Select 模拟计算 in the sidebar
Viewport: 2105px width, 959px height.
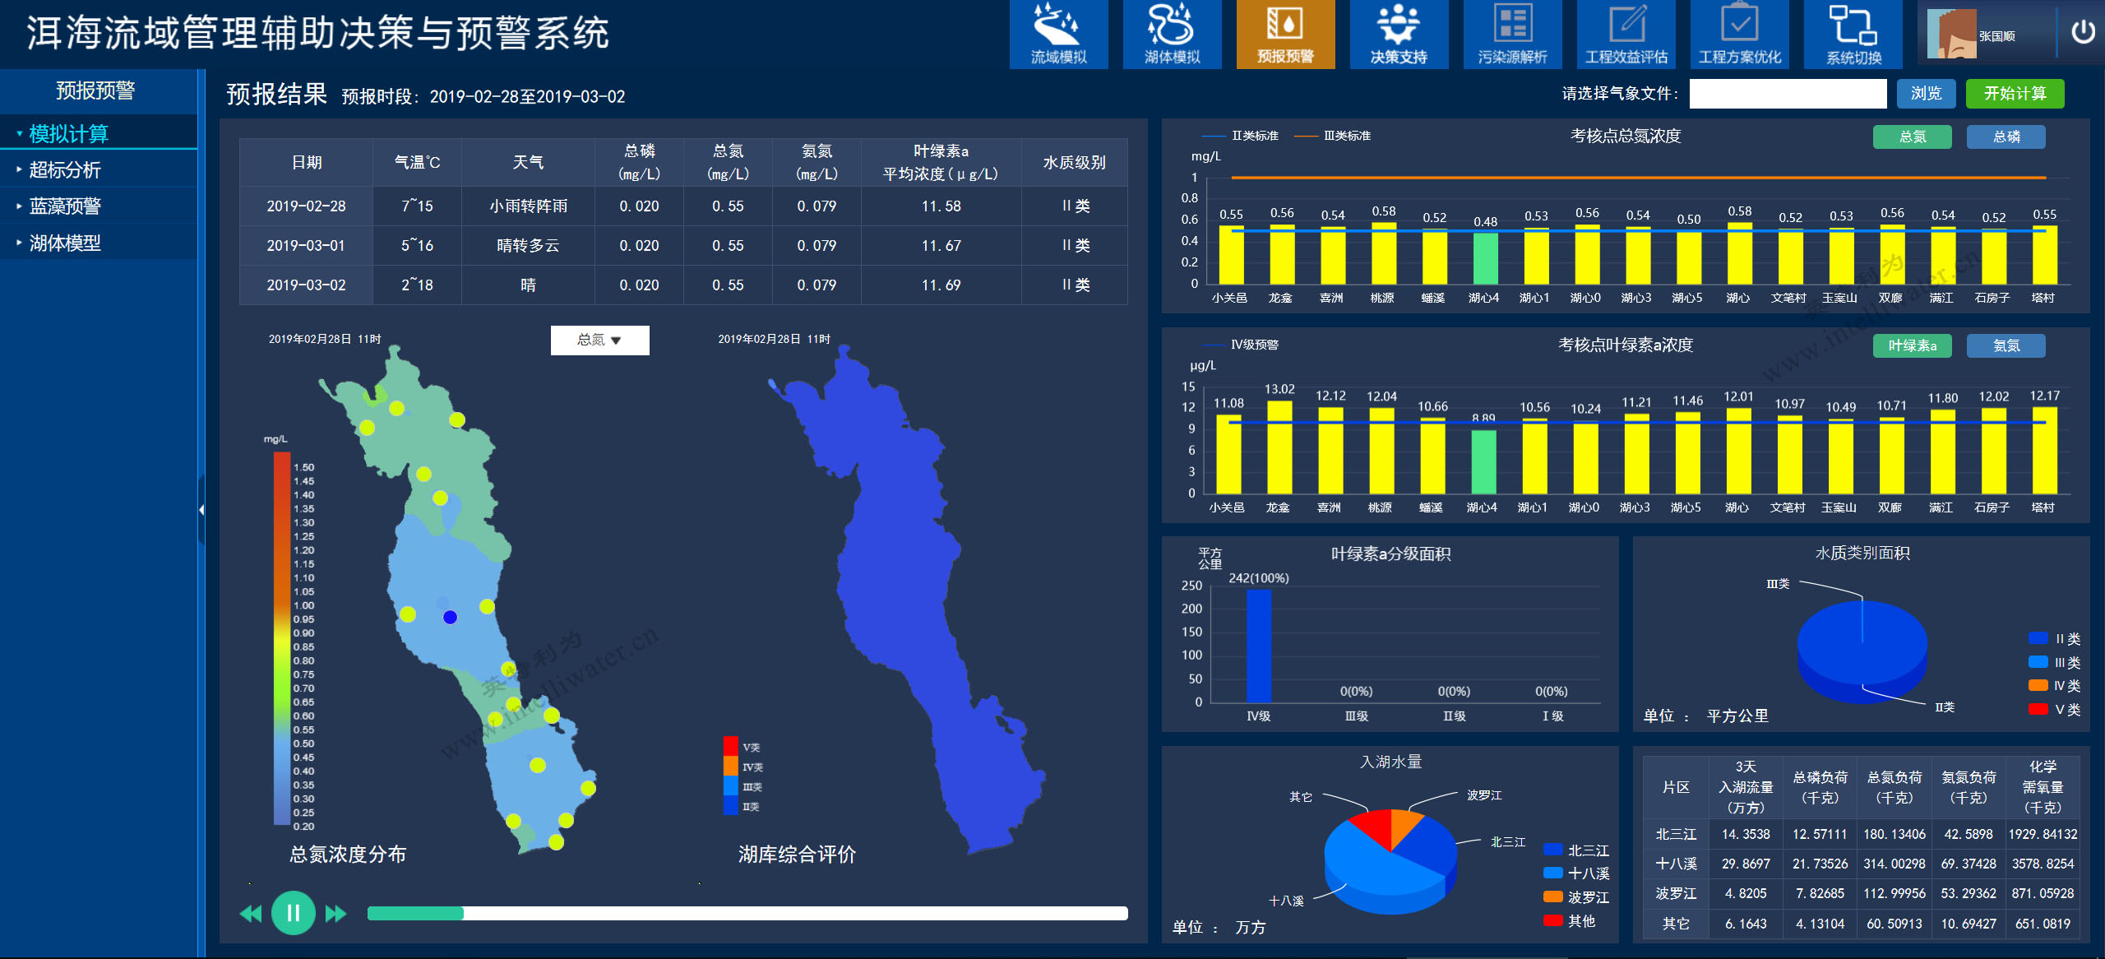pos(68,133)
